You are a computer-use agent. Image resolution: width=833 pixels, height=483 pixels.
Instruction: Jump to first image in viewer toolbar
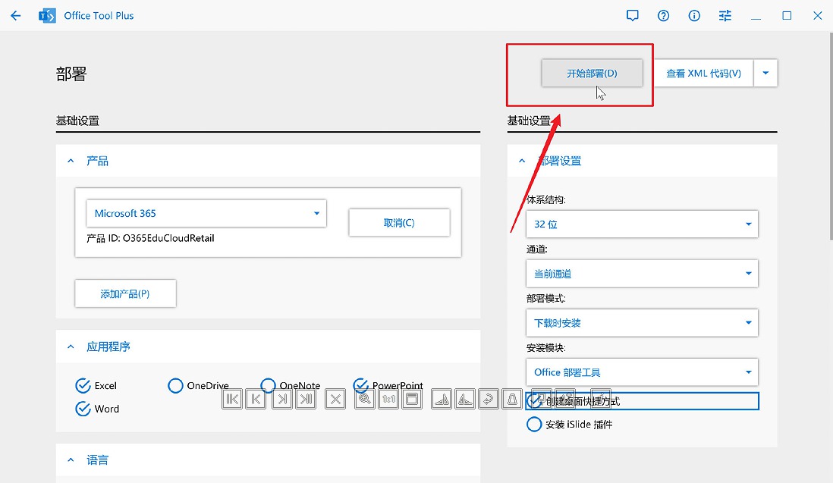point(232,399)
